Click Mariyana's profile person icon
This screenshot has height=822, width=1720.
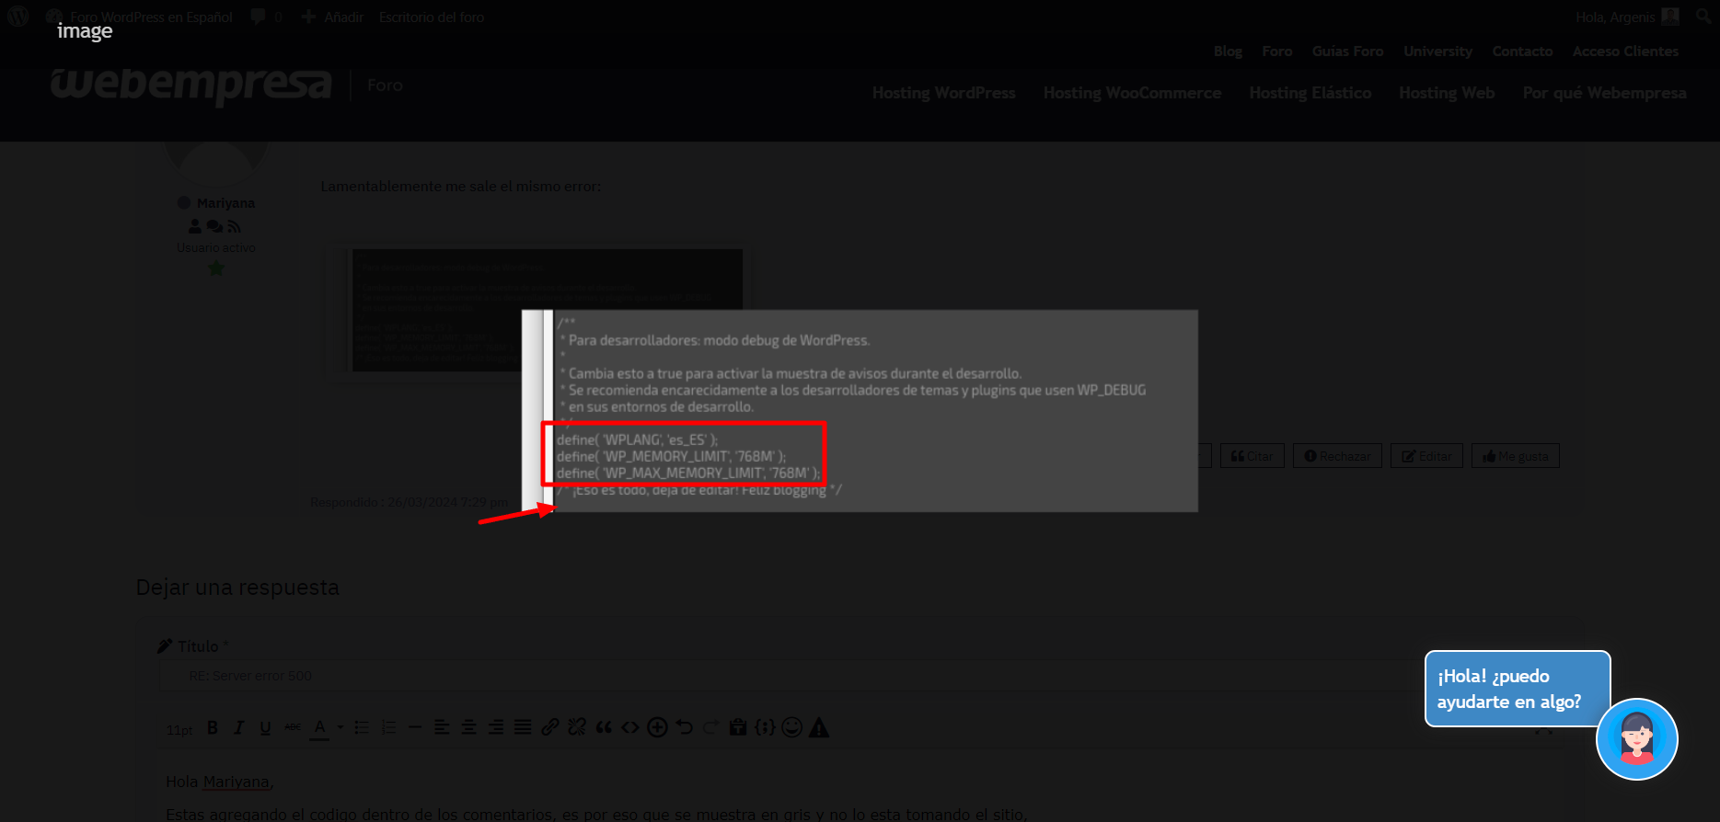click(x=195, y=226)
